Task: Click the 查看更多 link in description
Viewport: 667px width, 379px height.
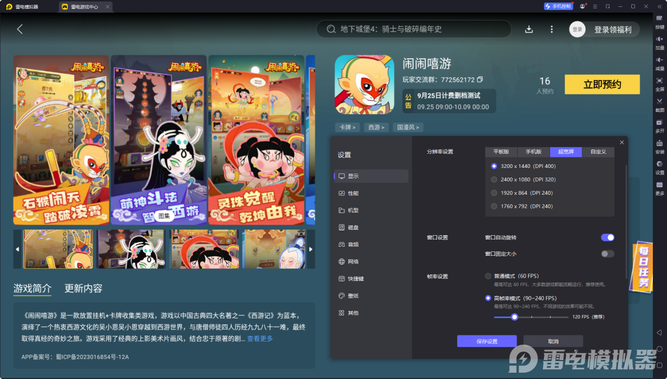Action: [x=260, y=339]
